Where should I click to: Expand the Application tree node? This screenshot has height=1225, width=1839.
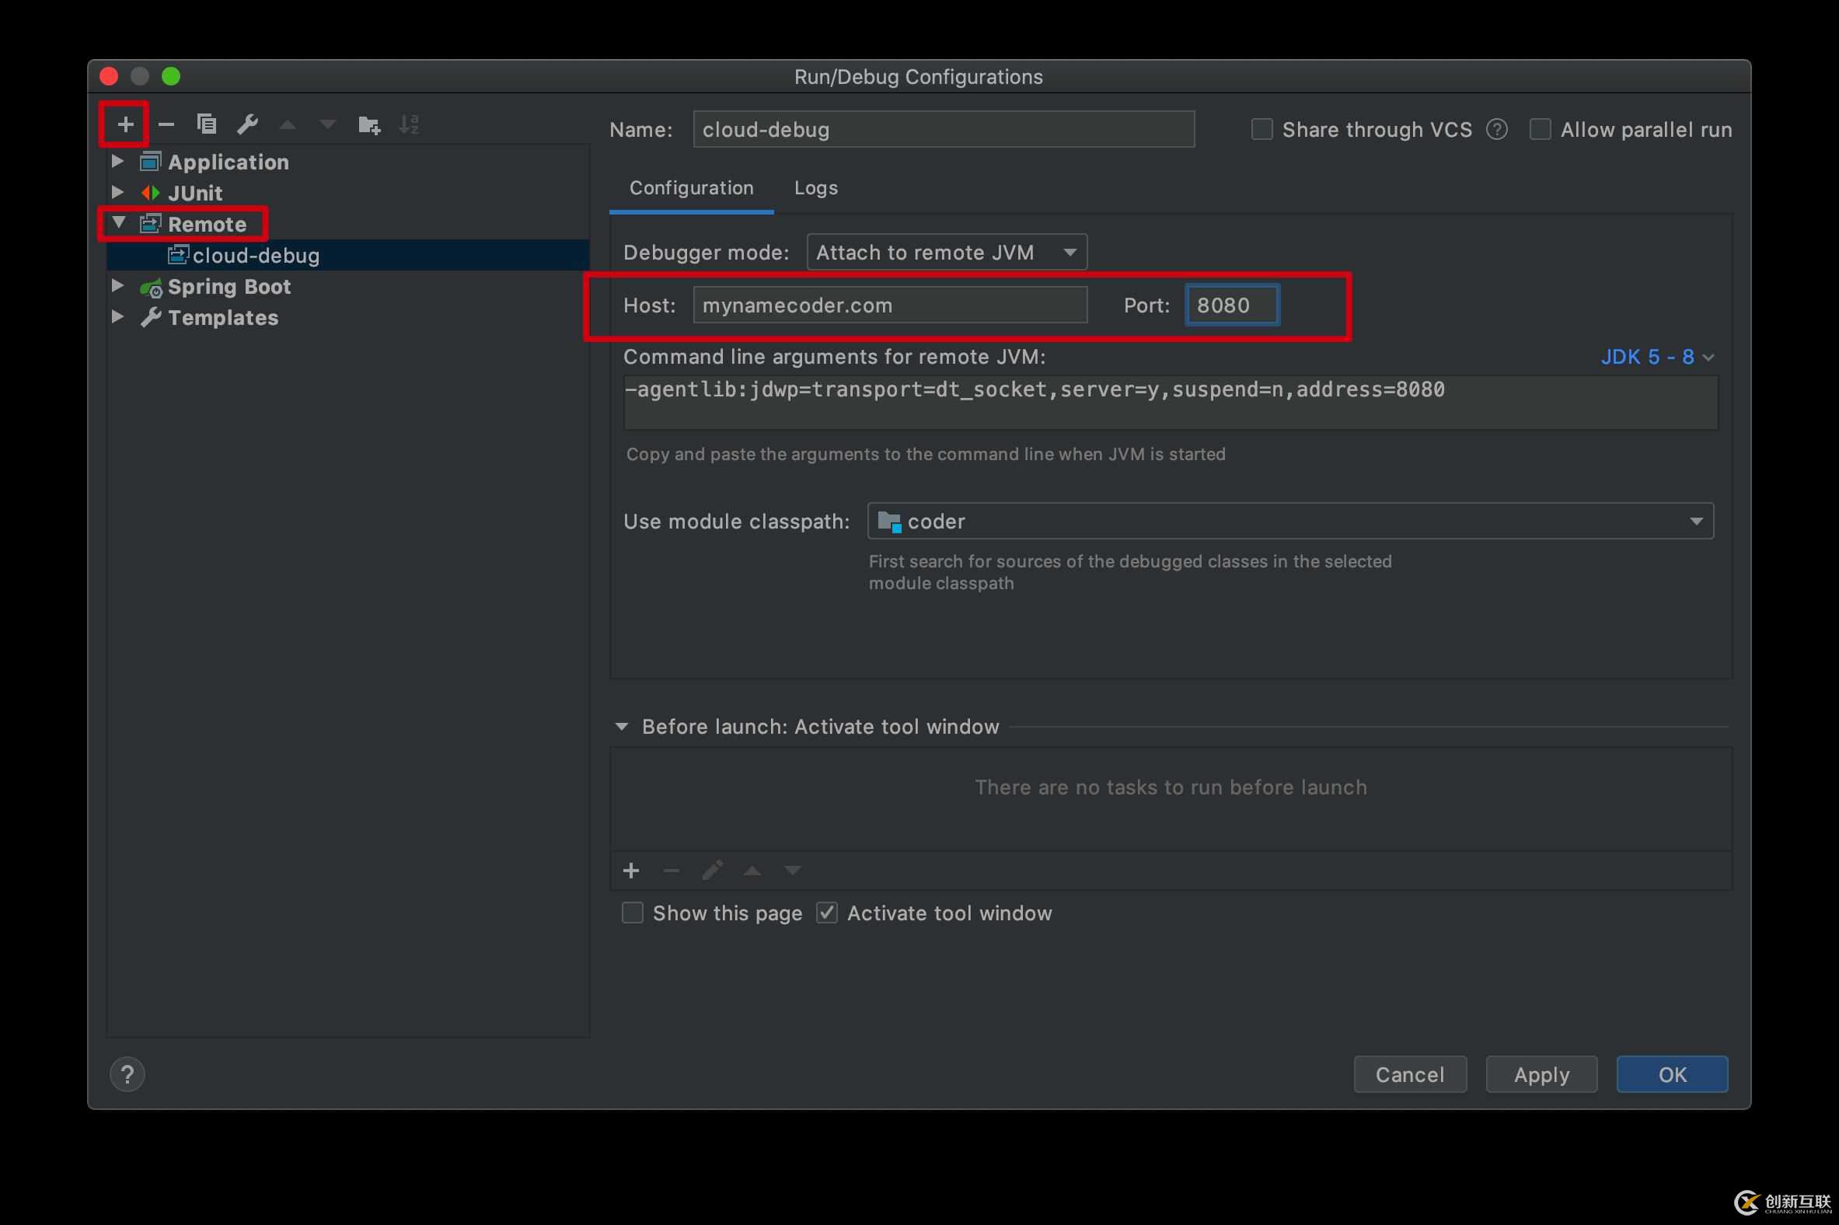(117, 161)
